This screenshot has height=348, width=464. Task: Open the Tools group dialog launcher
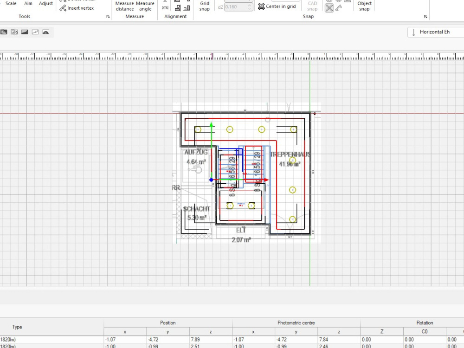pyautogui.click(x=108, y=17)
